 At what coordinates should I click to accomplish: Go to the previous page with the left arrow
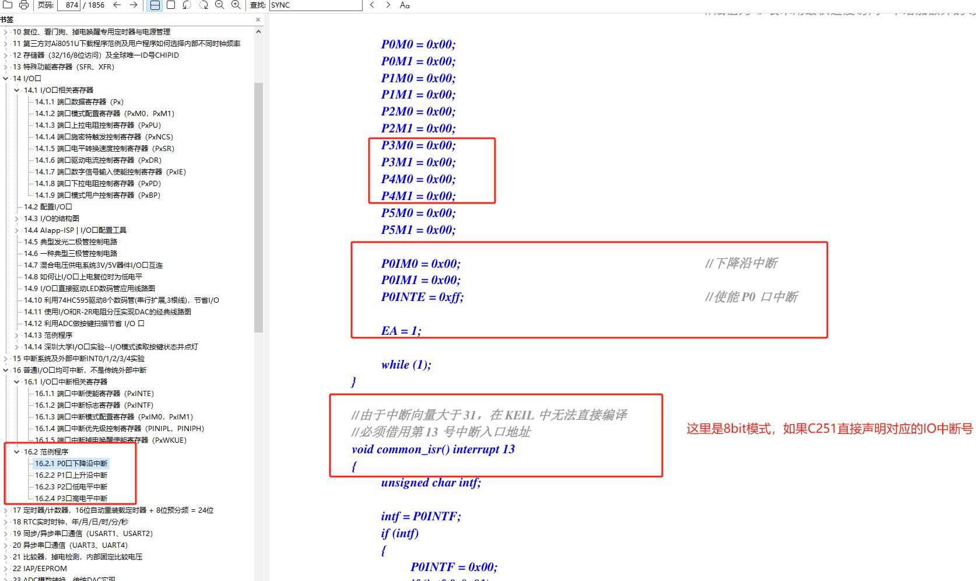(117, 5)
